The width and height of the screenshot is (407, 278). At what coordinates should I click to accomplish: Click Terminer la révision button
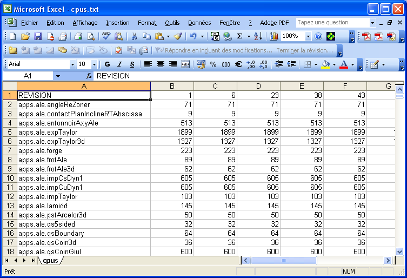tap(304, 50)
